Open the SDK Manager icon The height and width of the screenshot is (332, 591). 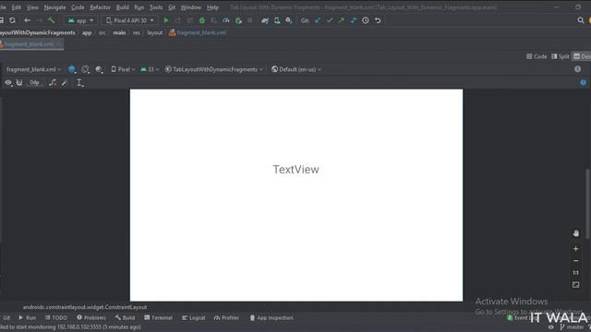(289, 20)
